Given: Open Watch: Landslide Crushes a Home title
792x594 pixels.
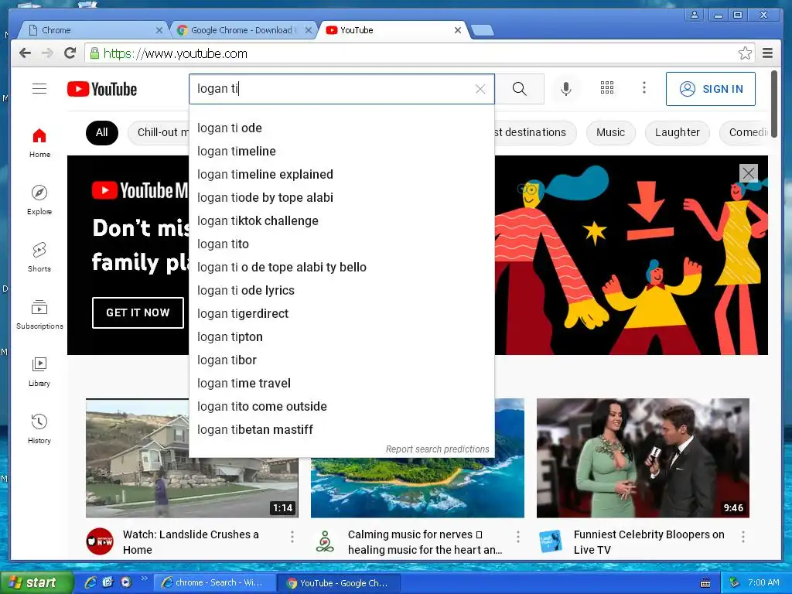Looking at the screenshot, I should click(190, 542).
